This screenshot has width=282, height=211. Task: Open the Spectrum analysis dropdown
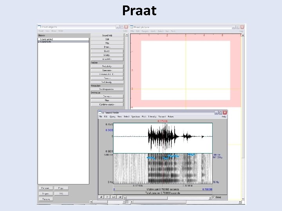pos(107,70)
